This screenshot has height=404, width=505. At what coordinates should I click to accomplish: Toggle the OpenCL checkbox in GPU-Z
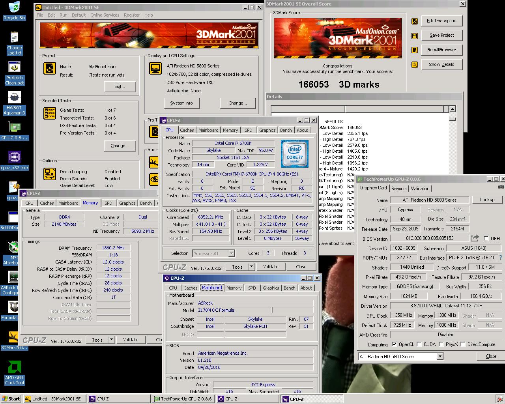pyautogui.click(x=394, y=344)
